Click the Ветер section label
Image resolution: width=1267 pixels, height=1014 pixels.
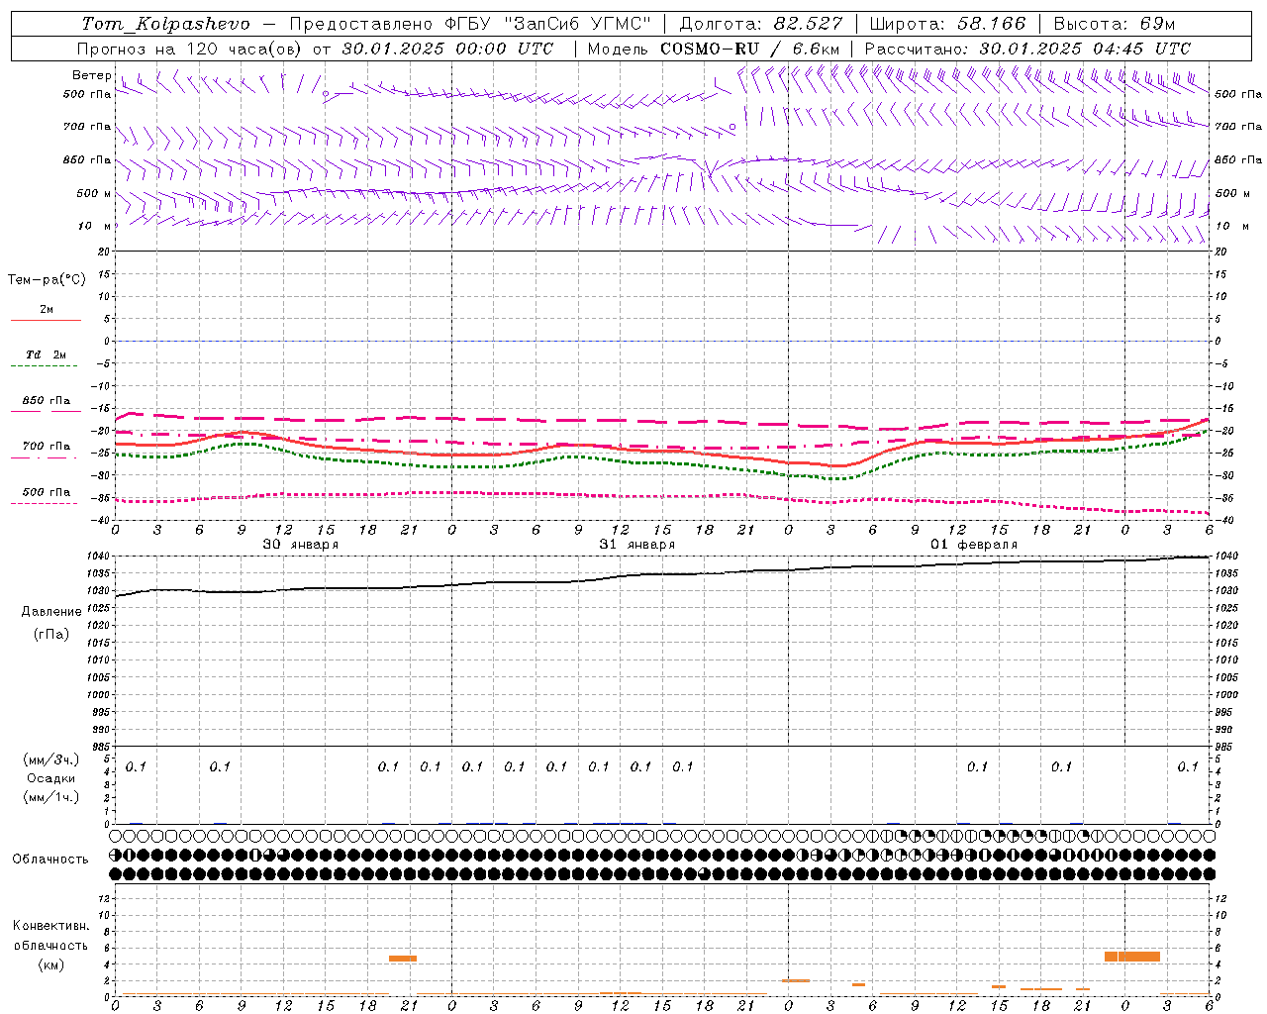91,75
